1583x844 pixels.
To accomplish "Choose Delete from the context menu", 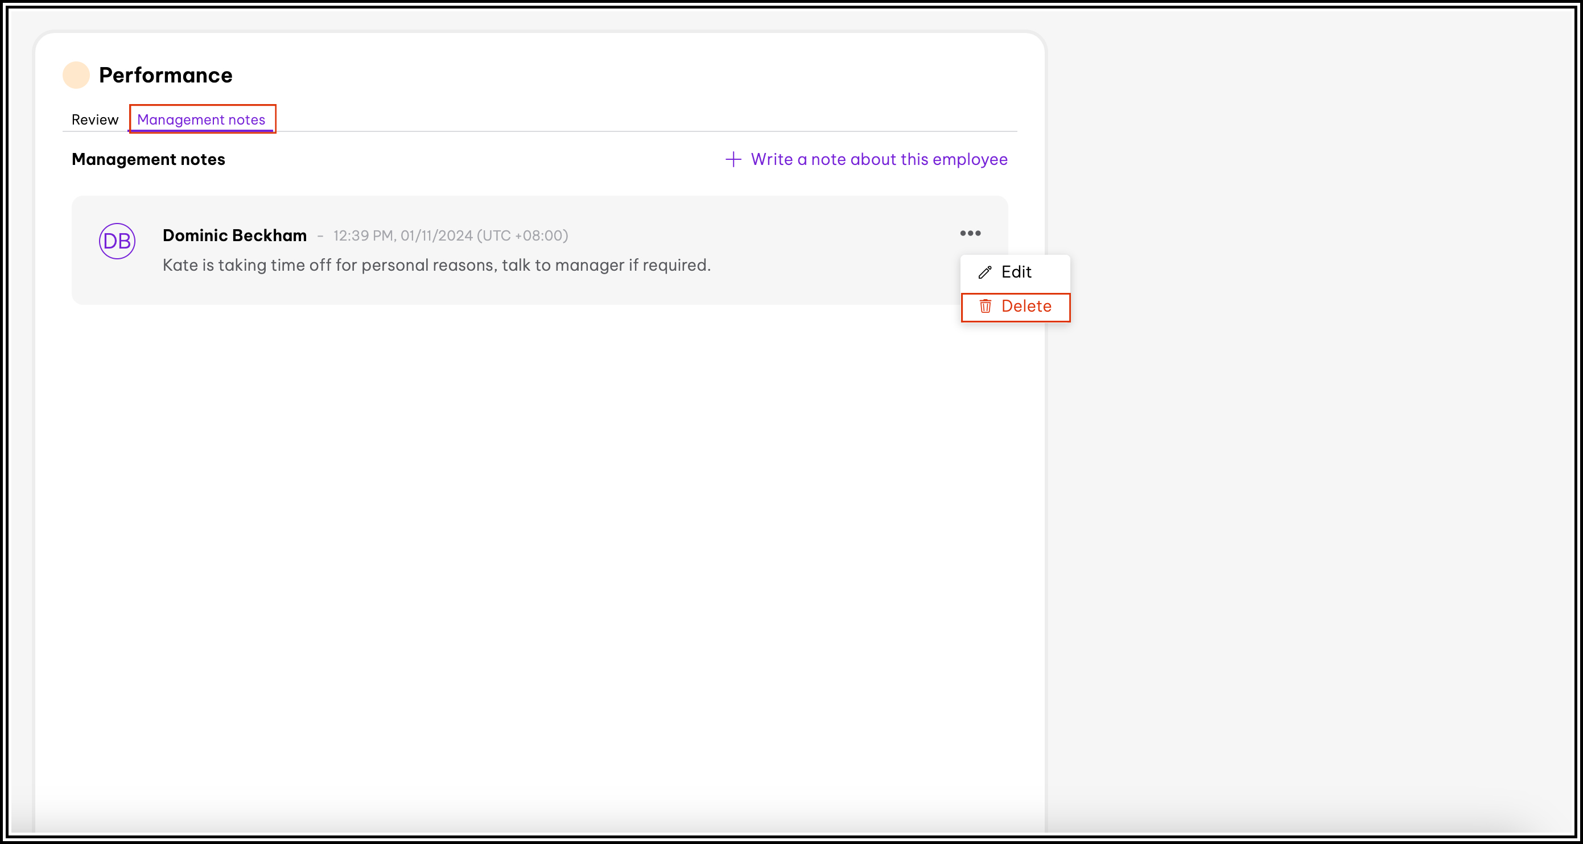I will tap(1027, 307).
